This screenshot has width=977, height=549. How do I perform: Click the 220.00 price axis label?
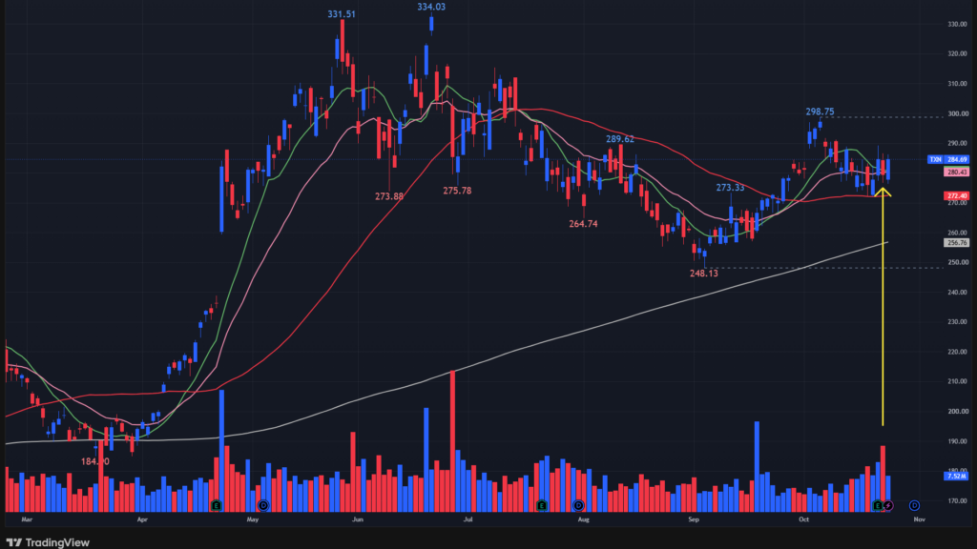click(957, 353)
